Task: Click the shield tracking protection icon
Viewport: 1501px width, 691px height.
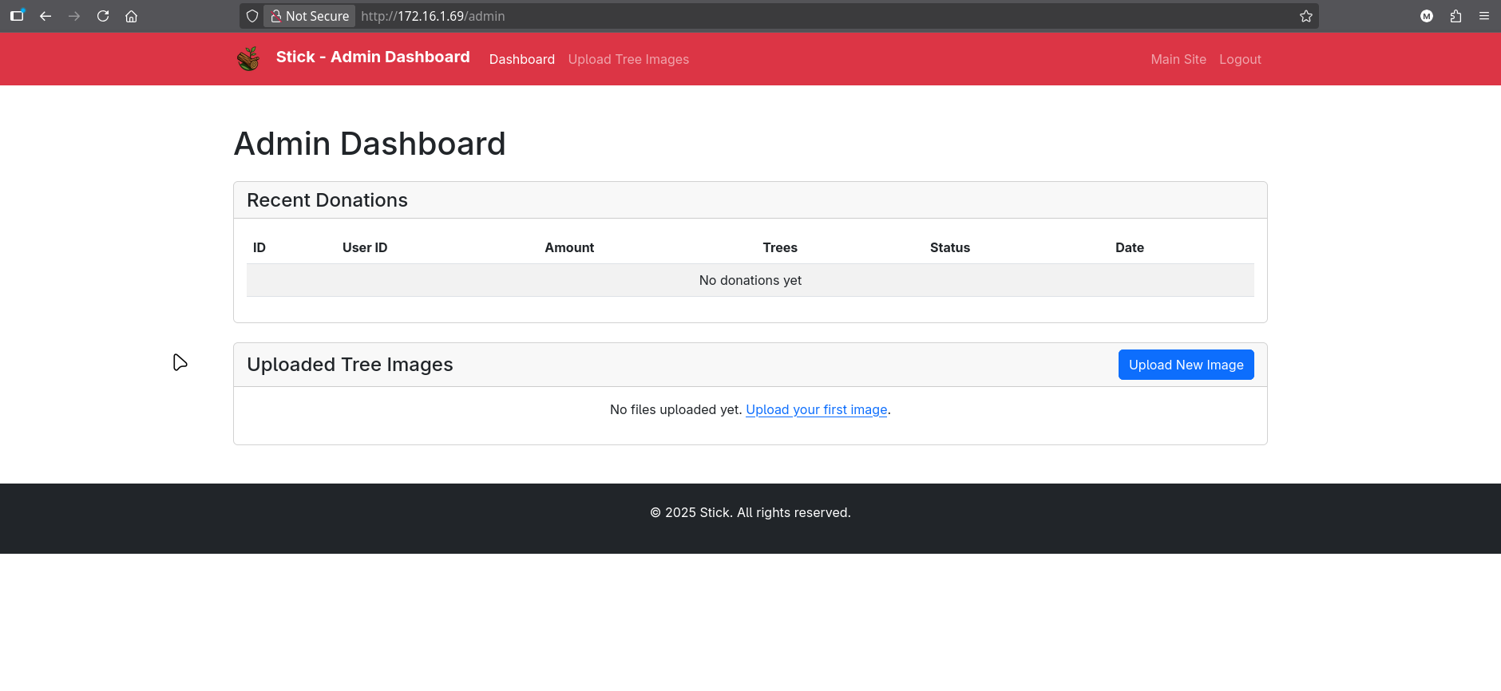Action: (x=252, y=16)
